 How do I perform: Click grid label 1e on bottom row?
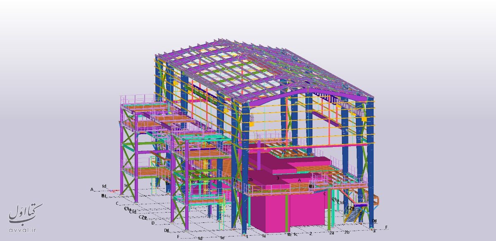(x=222, y=238)
